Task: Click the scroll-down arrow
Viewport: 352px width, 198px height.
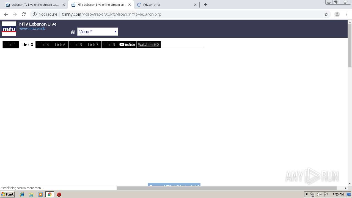Action: point(350,183)
